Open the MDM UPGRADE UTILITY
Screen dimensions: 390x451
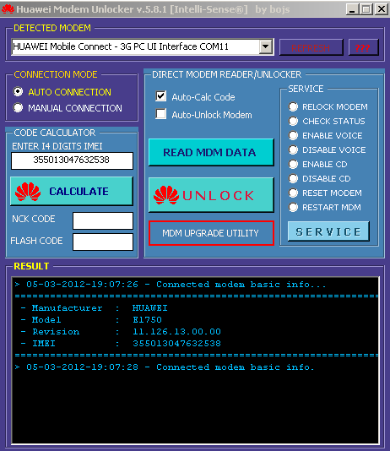pos(211,233)
